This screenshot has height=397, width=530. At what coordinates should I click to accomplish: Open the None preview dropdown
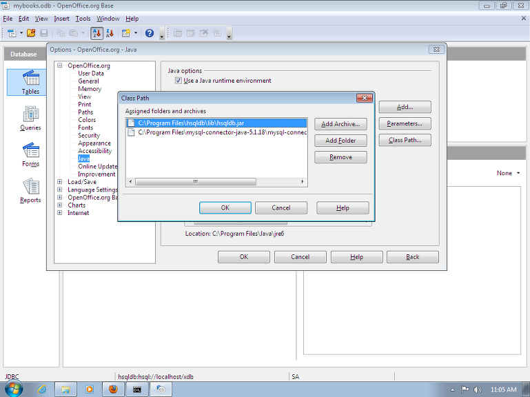click(x=508, y=173)
